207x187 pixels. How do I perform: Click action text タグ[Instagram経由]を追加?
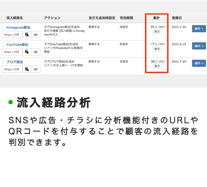coord(62,27)
